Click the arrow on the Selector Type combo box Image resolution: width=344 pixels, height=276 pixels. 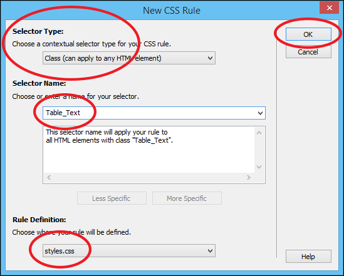(x=210, y=58)
